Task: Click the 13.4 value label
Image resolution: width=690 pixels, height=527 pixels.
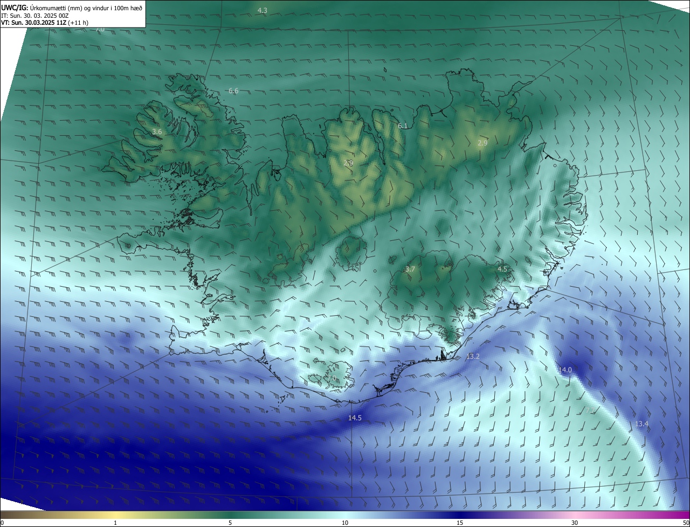Action: 641,424
